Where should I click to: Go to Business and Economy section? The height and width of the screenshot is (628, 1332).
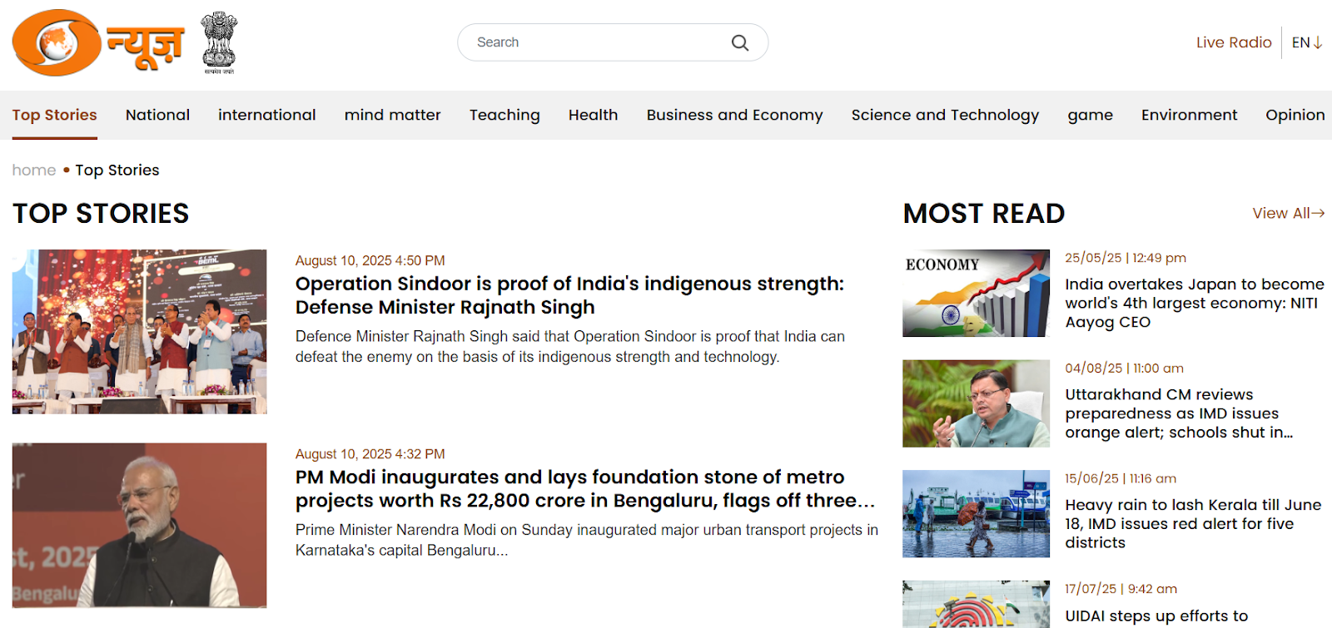pyautogui.click(x=734, y=115)
